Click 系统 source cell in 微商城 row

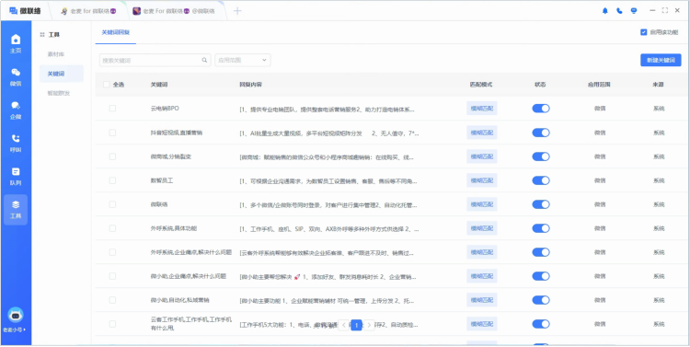tap(659, 156)
